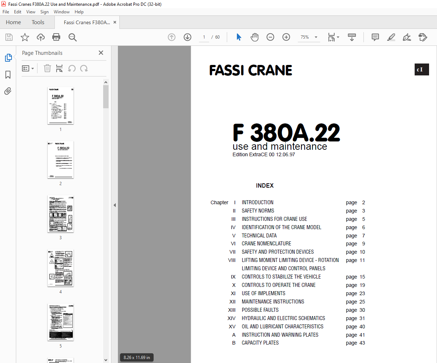Rotate page counterclockwise
The width and height of the screenshot is (437, 363).
(72, 68)
